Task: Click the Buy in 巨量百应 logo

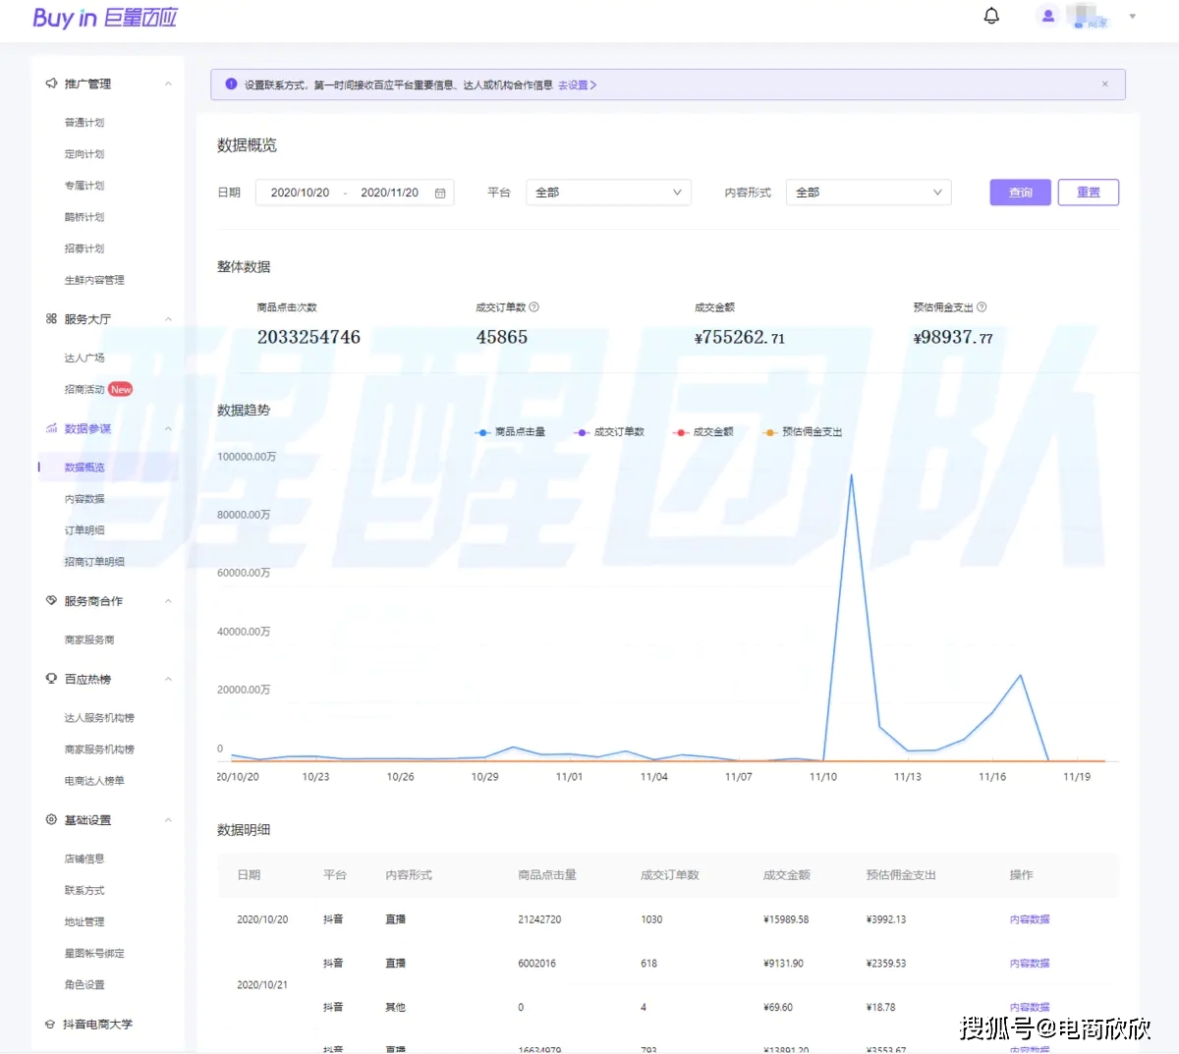Action: (x=105, y=18)
